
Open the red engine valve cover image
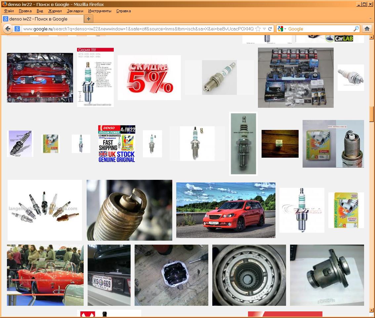pos(40,78)
